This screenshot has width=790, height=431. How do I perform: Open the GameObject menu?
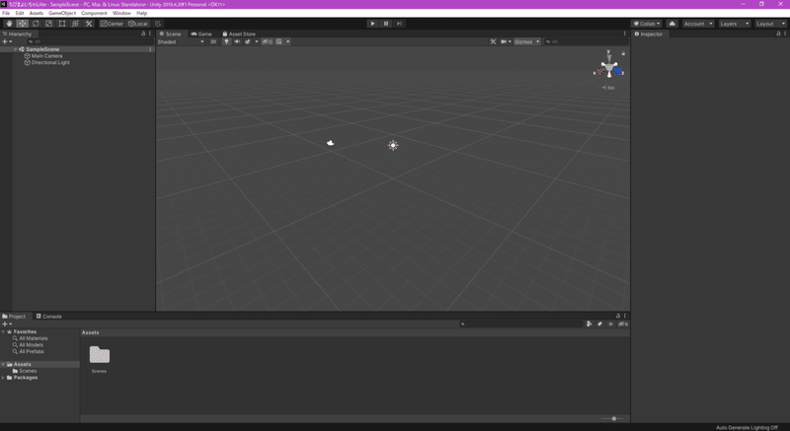pos(62,13)
